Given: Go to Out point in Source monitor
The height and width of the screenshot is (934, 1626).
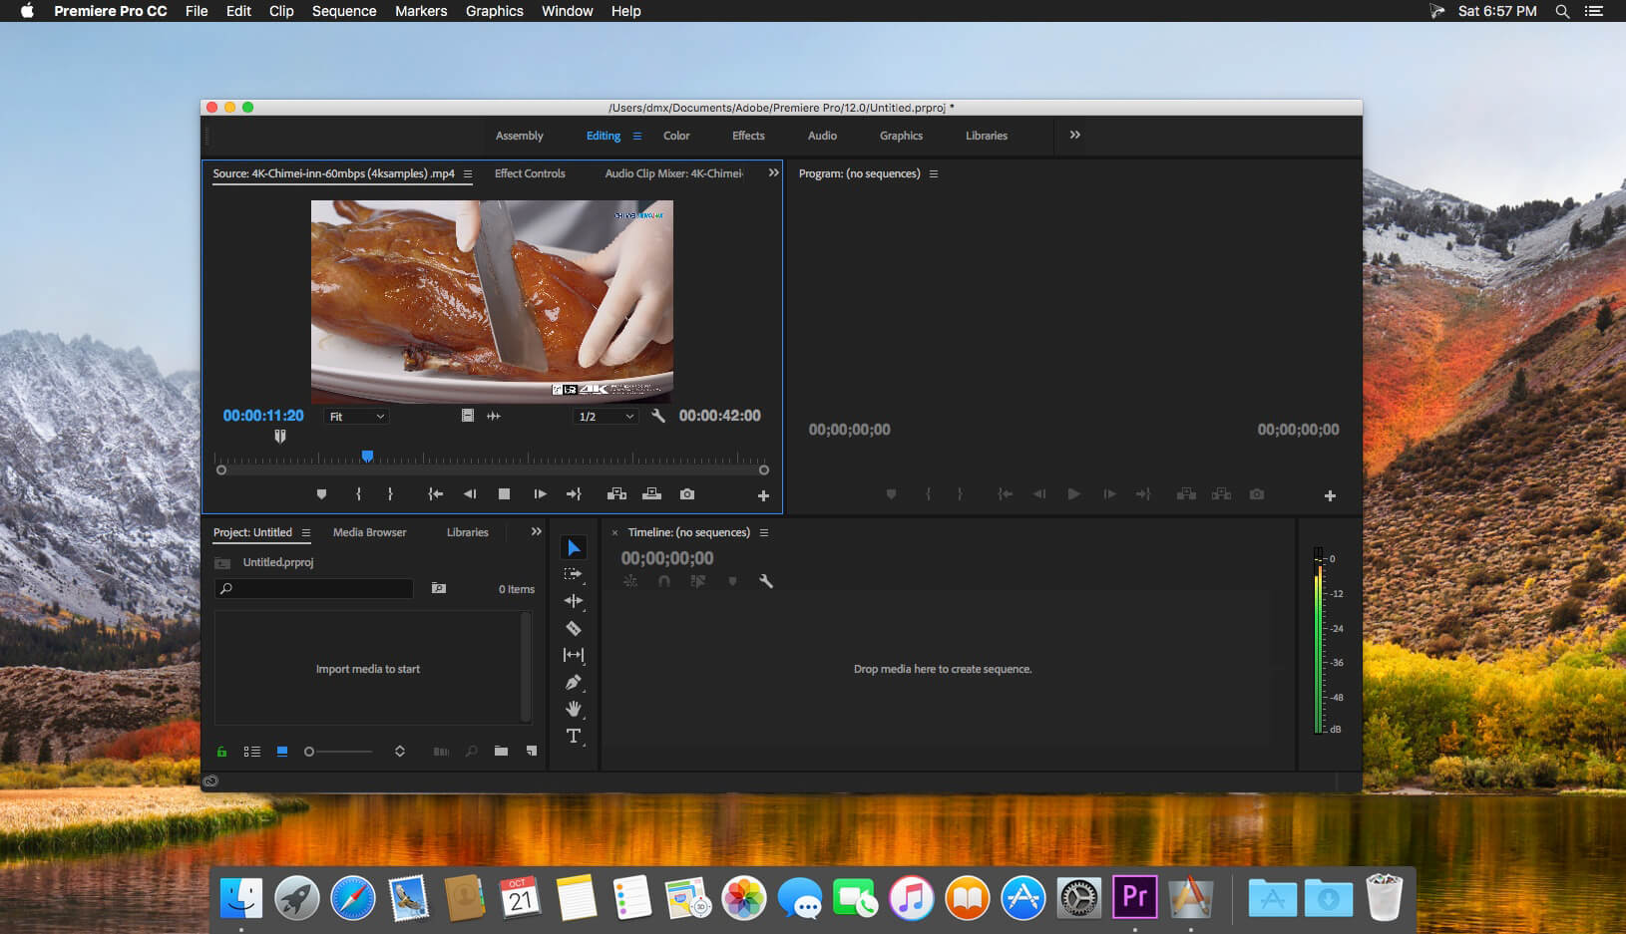Looking at the screenshot, I should pyautogui.click(x=574, y=494).
